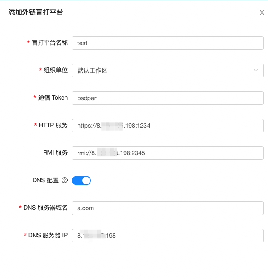
Task: Click the 通信 Token field with psdpan
Action: click(x=168, y=98)
